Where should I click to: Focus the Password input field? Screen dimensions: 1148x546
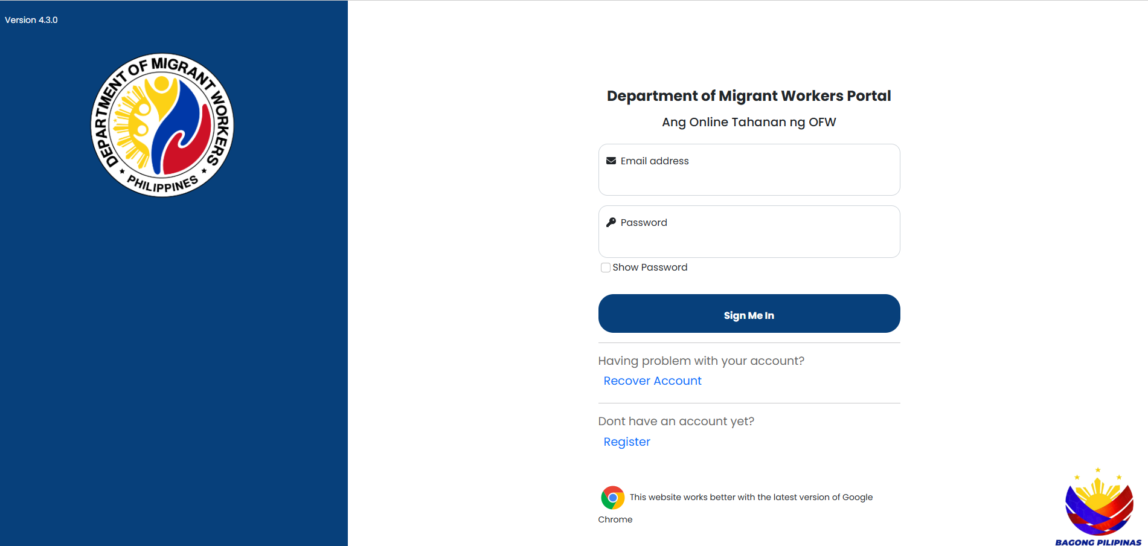(x=749, y=240)
